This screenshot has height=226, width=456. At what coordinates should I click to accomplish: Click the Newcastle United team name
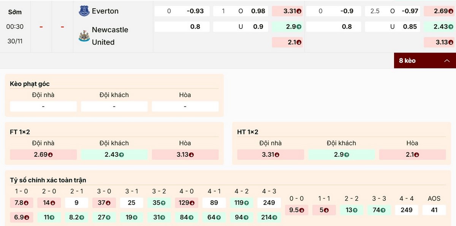[110, 36]
